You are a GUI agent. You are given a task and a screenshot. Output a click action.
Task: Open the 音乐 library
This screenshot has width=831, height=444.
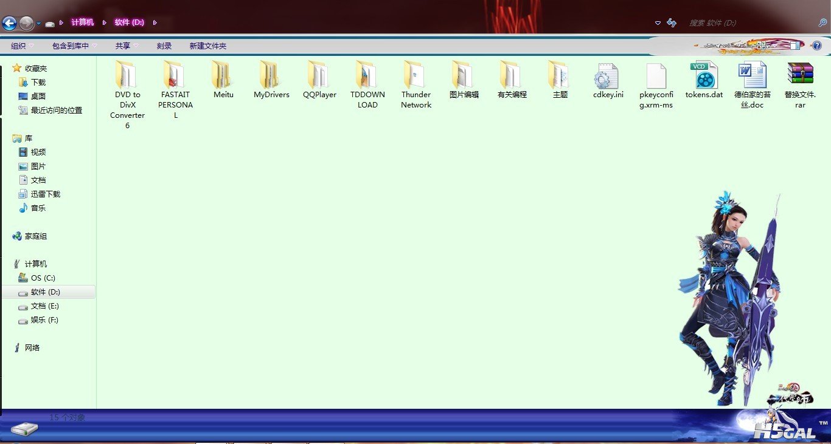[32, 208]
